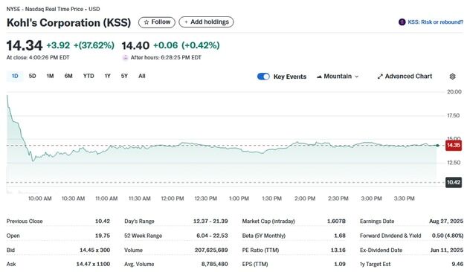Toggle the Key Events switch off
The image size is (467, 272).
(263, 77)
